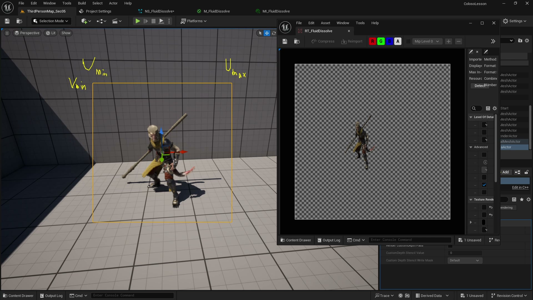The image size is (533, 300).
Task: Click the Lit view mode button
Action: point(51,33)
